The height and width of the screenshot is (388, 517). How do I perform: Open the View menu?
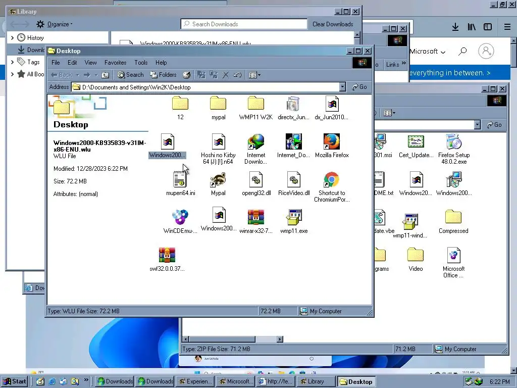(90, 62)
